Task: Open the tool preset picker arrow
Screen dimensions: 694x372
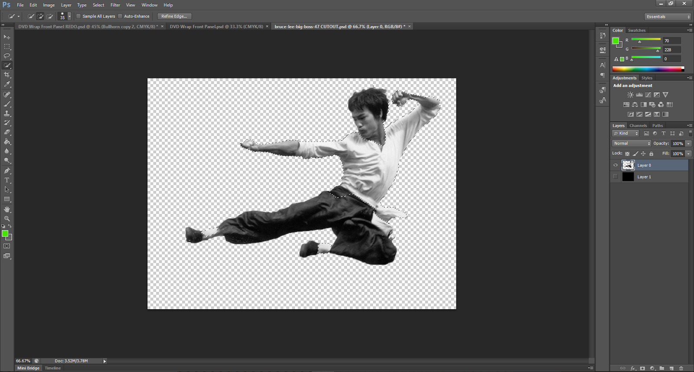Action: [19, 16]
